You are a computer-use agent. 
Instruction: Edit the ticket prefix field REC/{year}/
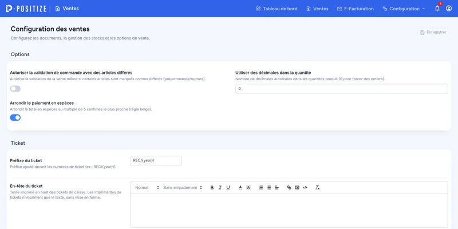point(156,161)
